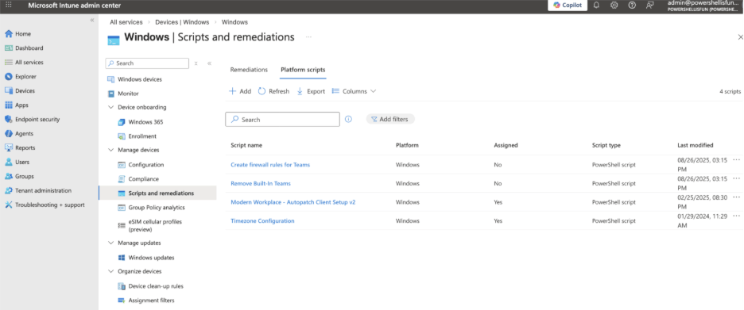Open the app launcher grid icon
The width and height of the screenshot is (744, 310).
coord(9,6)
